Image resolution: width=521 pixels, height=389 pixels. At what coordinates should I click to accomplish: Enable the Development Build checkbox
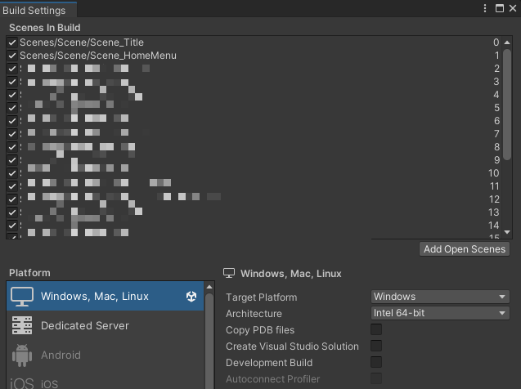(376, 362)
